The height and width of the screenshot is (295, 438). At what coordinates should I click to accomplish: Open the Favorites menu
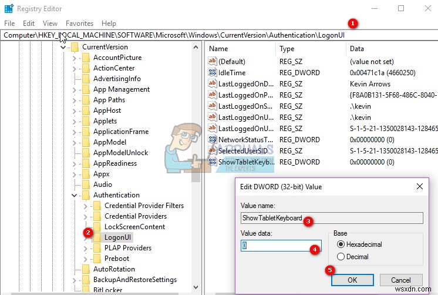click(x=79, y=23)
